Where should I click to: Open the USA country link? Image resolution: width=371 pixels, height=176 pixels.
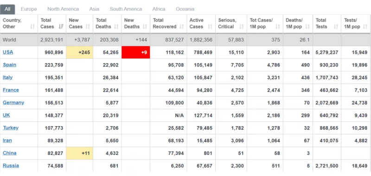point(8,52)
